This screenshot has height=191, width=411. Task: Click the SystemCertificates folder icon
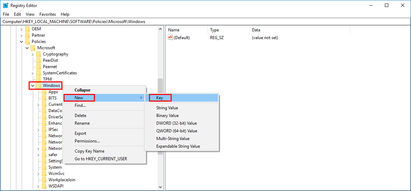38,73
